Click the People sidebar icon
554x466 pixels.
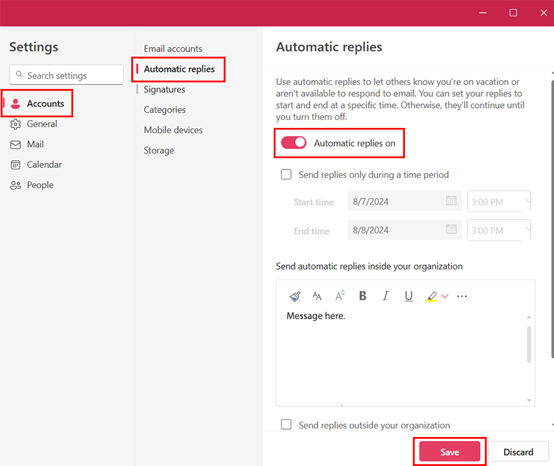pyautogui.click(x=15, y=185)
